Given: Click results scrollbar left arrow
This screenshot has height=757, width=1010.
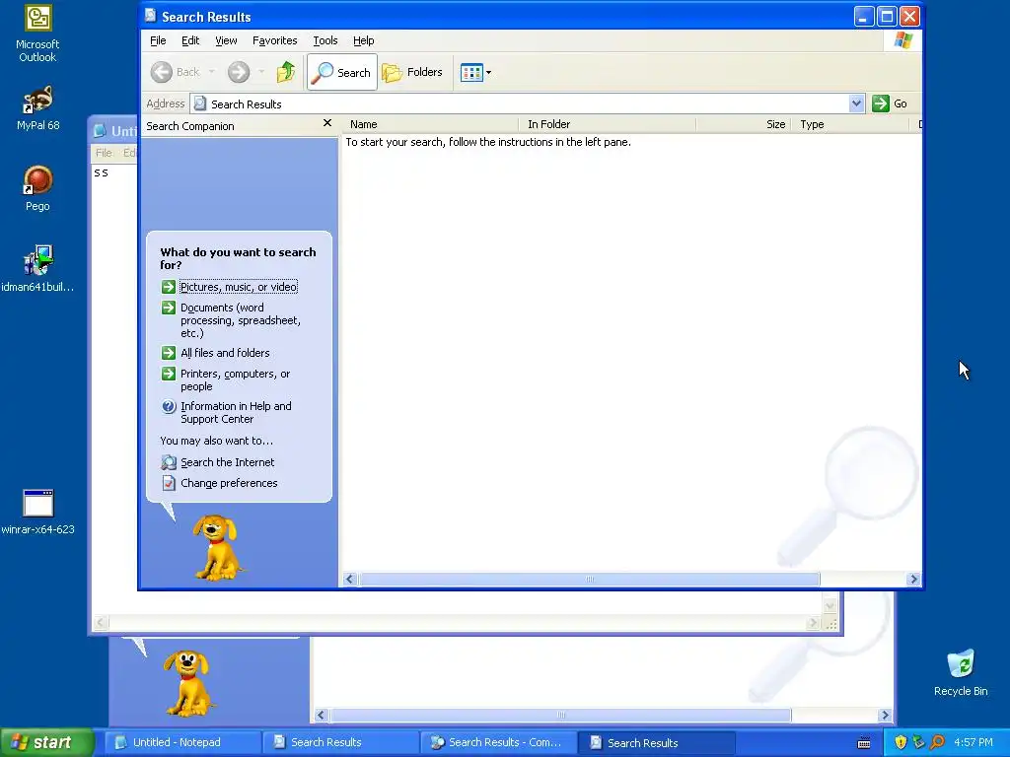Looking at the screenshot, I should pos(350,579).
